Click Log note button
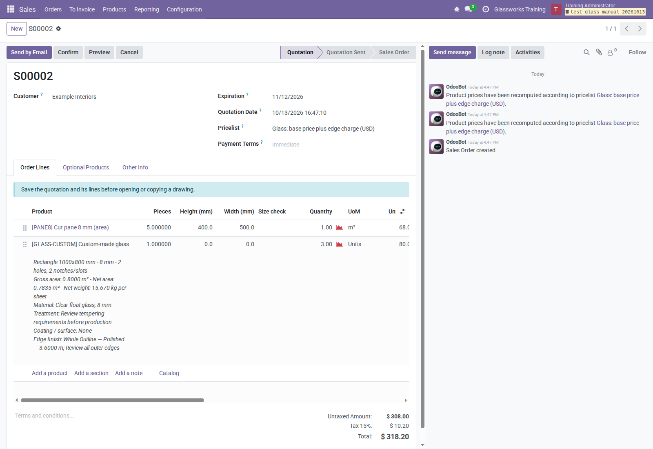This screenshot has height=449, width=653. point(493,52)
